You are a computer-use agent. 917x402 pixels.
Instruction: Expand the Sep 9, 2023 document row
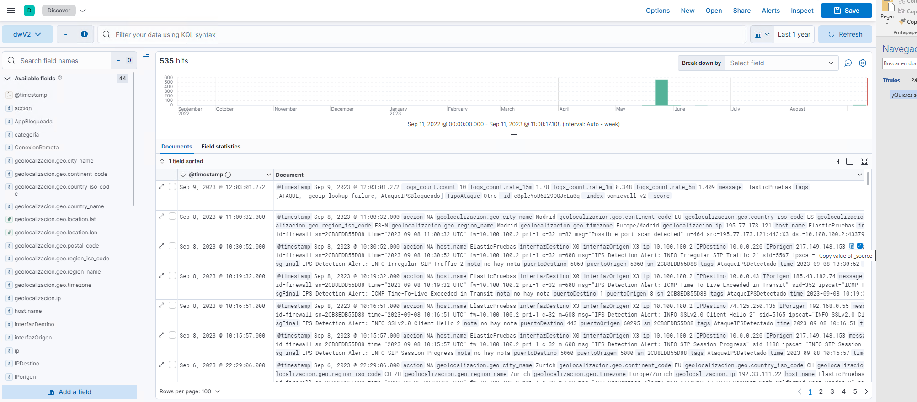tap(161, 187)
